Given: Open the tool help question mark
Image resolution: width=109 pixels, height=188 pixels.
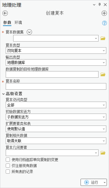Looking at the screenshot, I should point(105,23).
